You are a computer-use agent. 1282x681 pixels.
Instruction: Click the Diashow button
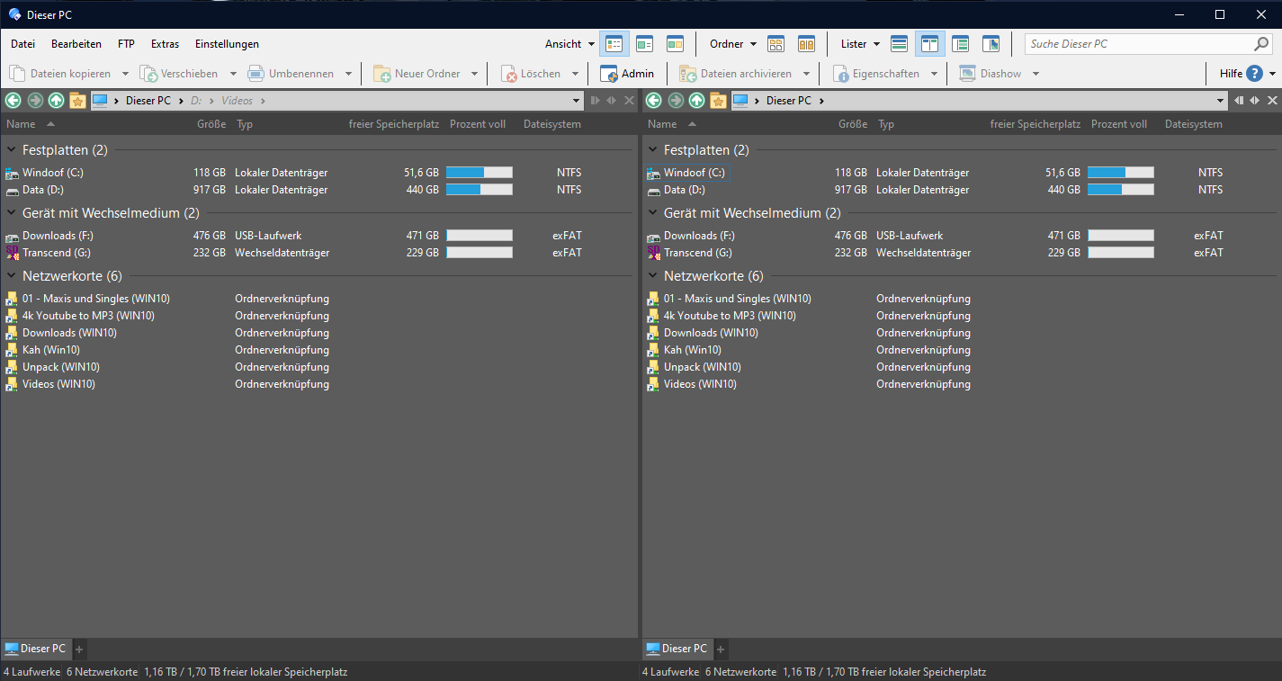991,74
